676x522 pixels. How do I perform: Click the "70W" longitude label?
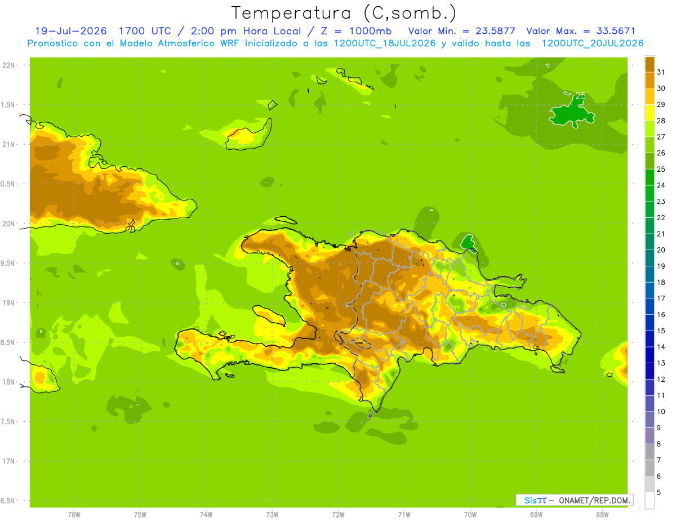point(470,515)
